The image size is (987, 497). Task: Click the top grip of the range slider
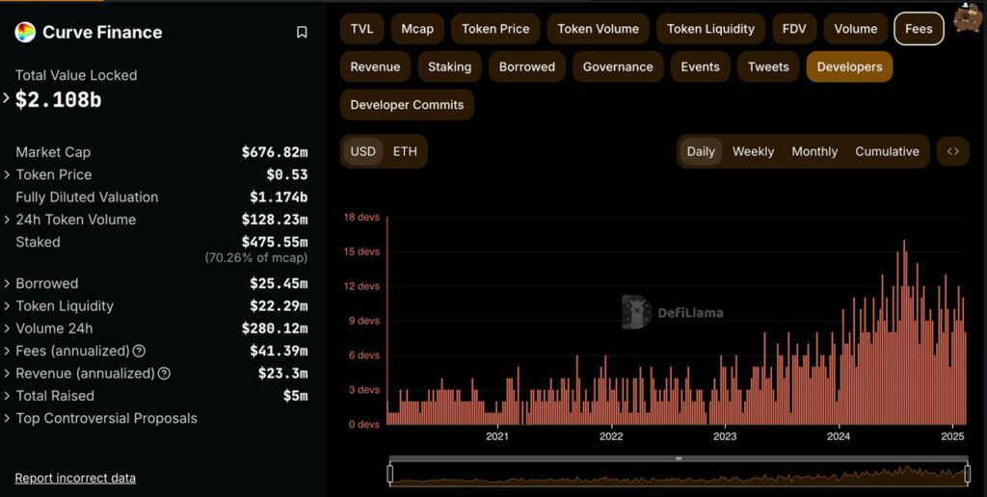(x=679, y=458)
